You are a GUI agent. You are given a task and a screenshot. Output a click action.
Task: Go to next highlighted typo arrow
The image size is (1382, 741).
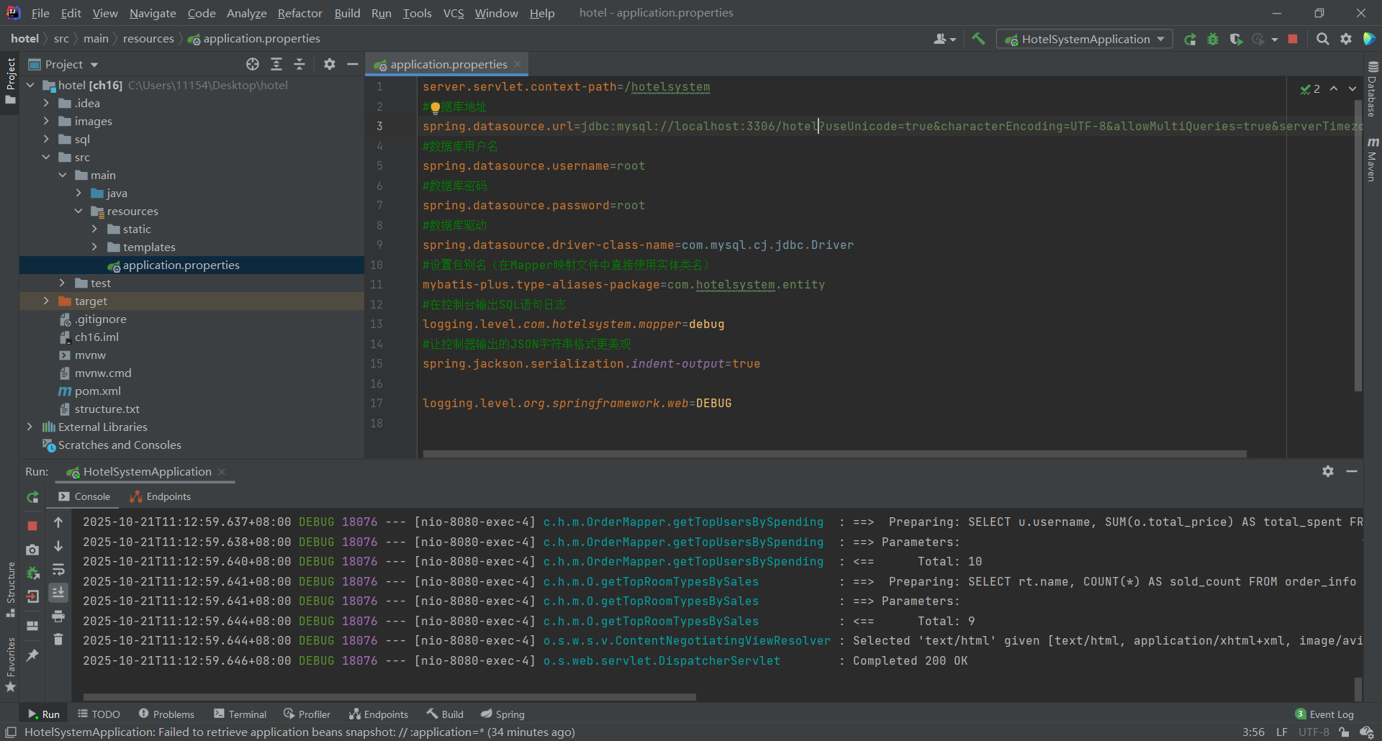point(1352,88)
